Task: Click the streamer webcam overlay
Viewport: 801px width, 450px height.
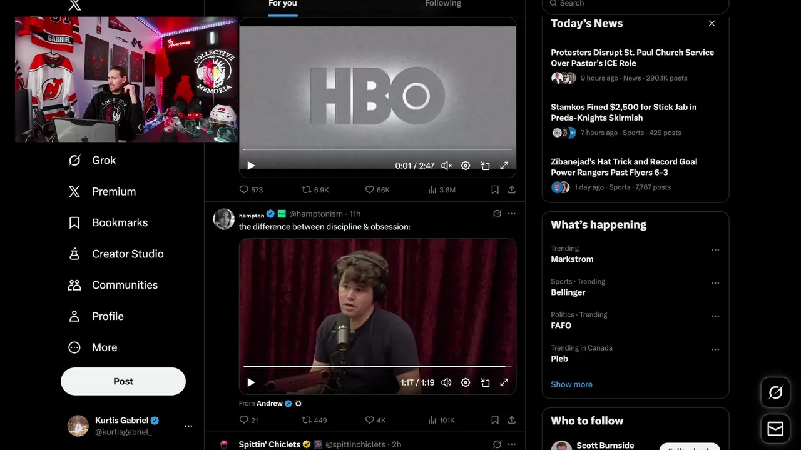Action: coord(126,79)
